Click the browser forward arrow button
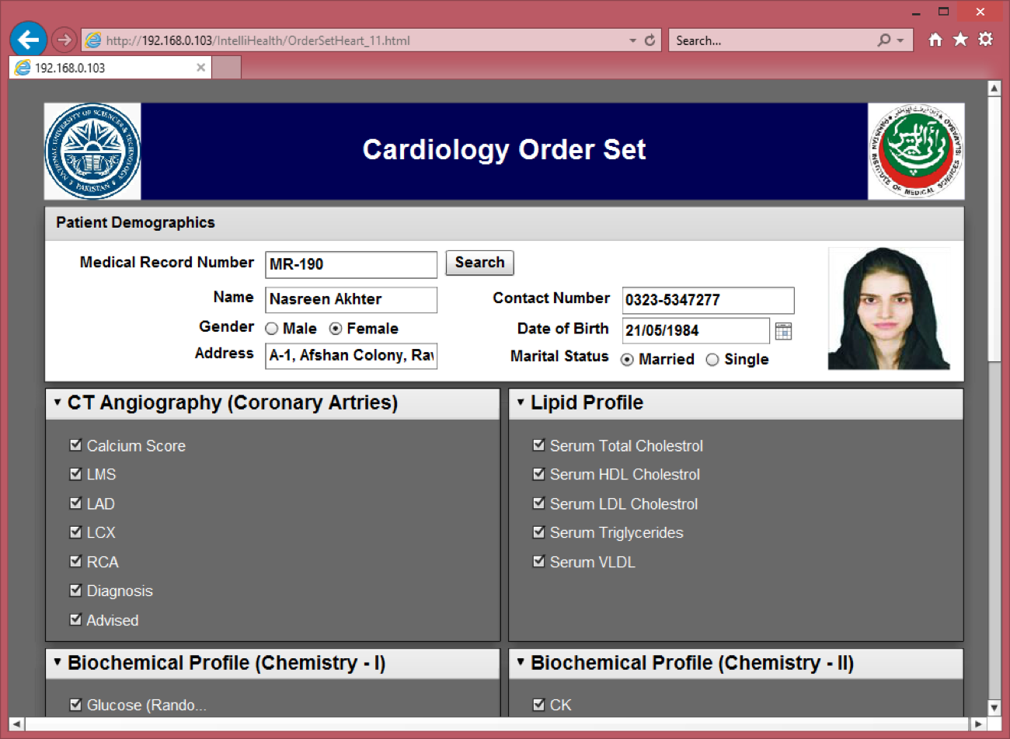Viewport: 1010px width, 739px height. 64,40
